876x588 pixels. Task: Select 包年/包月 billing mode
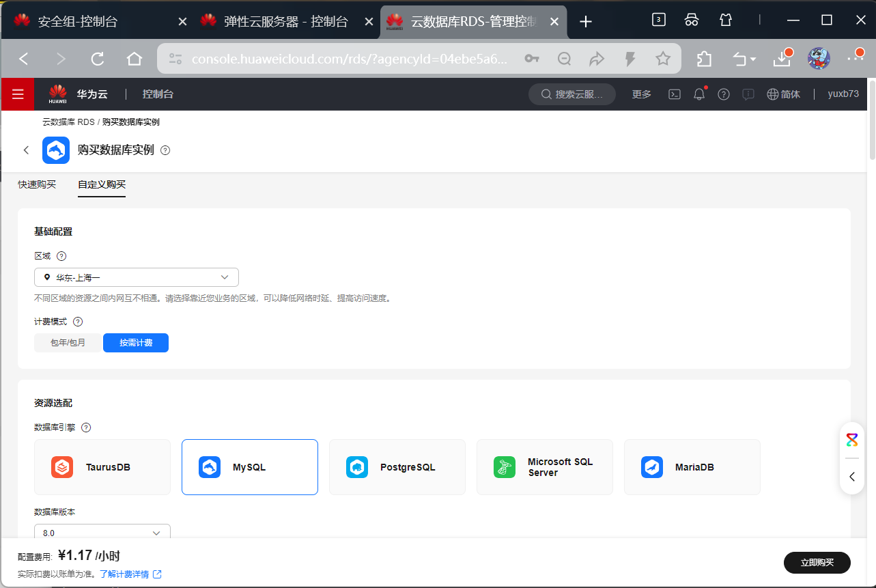(x=68, y=343)
